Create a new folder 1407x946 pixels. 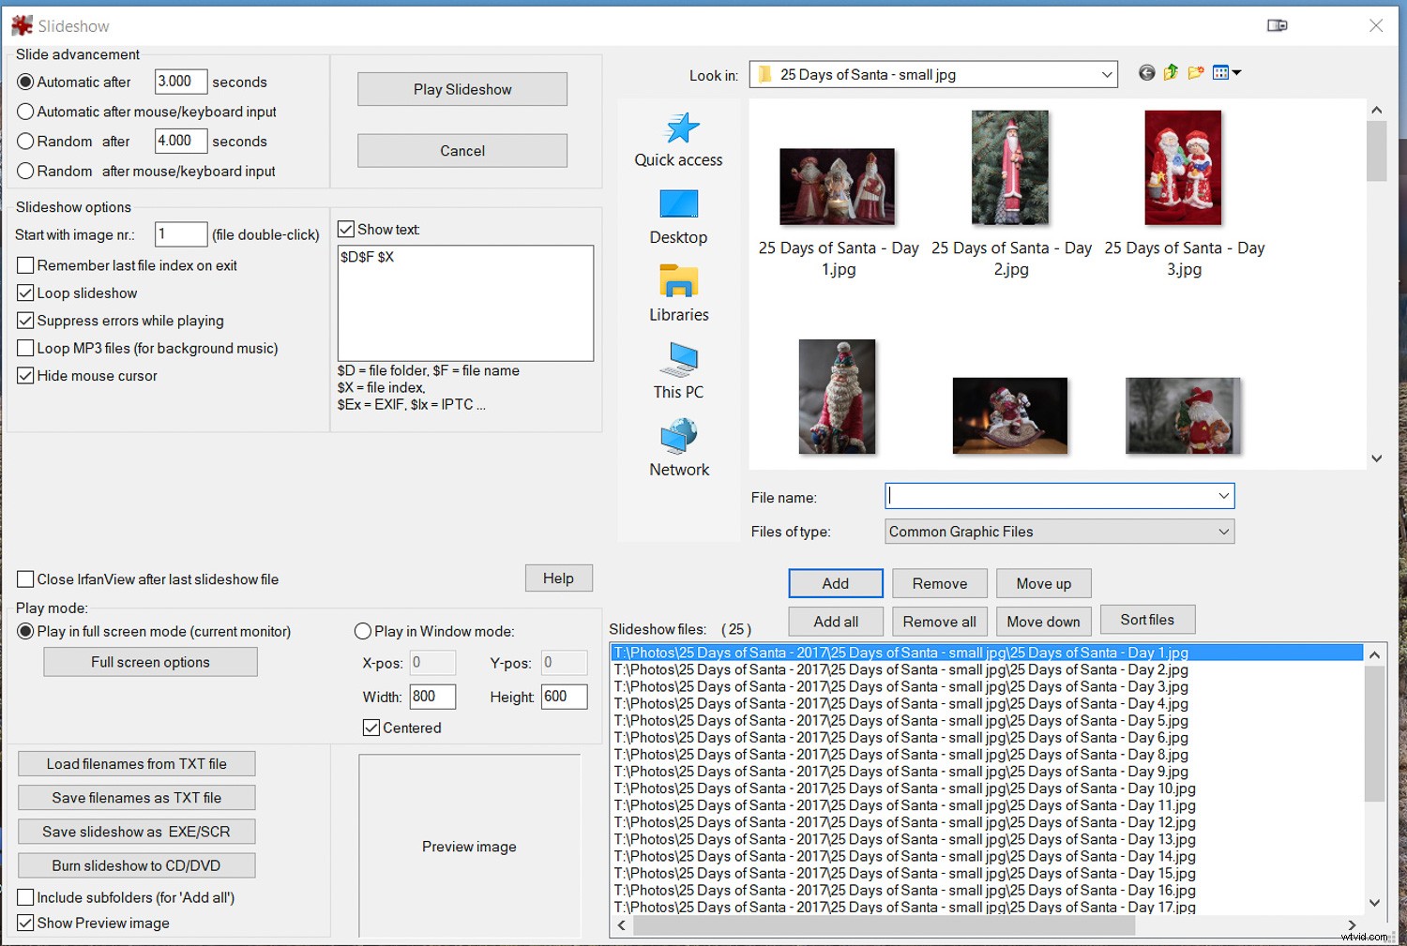pyautogui.click(x=1195, y=72)
